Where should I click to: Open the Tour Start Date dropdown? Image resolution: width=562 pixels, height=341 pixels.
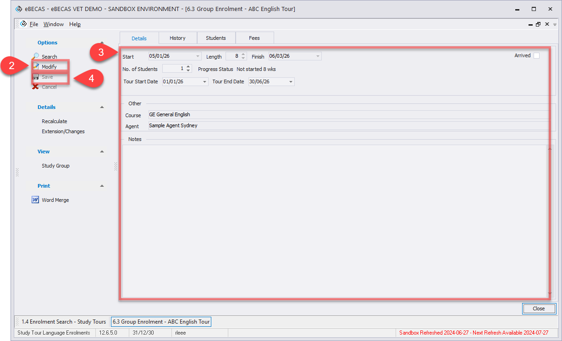point(204,82)
